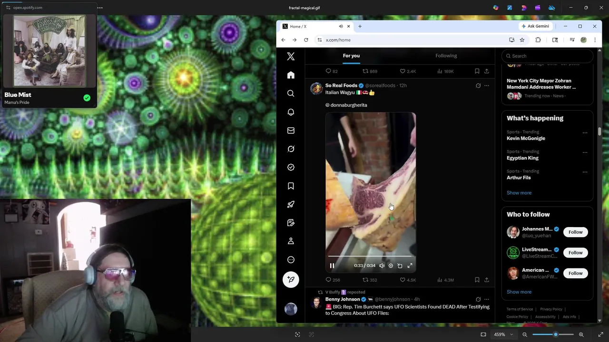Open the Blue Mist album cover thumbnail

pos(49,51)
